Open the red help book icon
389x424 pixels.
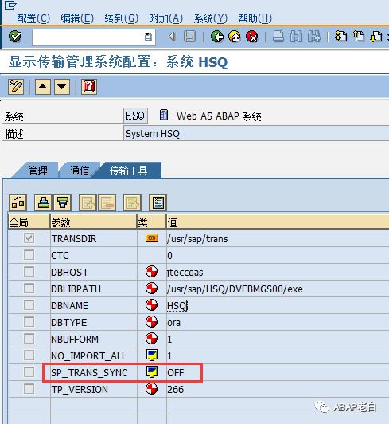[89, 87]
